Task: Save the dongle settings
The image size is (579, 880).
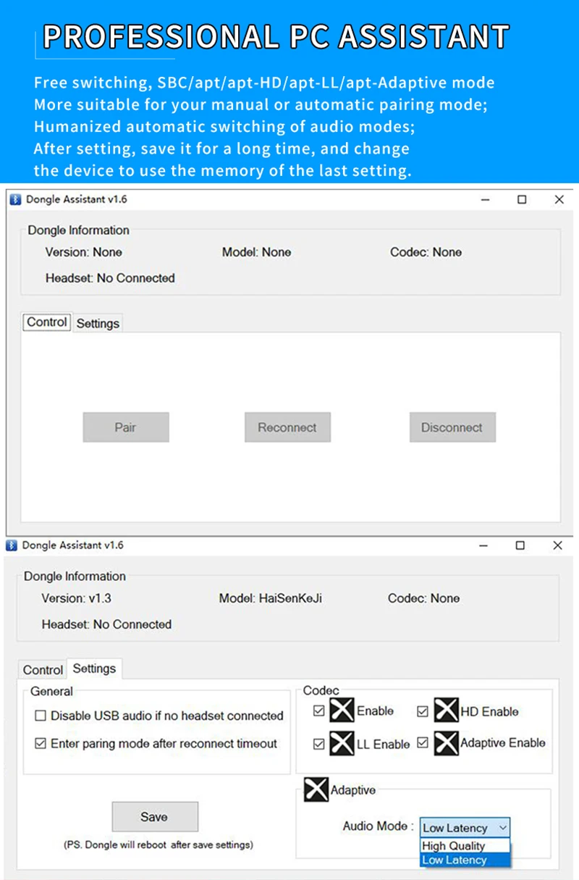Action: pos(154,816)
